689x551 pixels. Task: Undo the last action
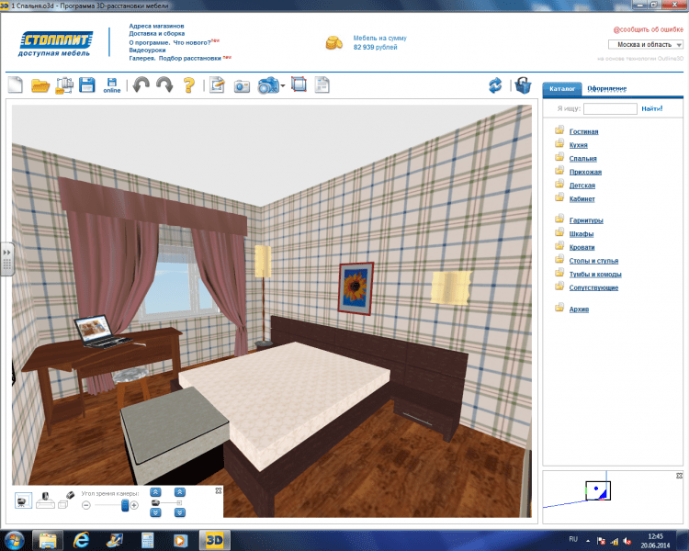click(x=139, y=85)
